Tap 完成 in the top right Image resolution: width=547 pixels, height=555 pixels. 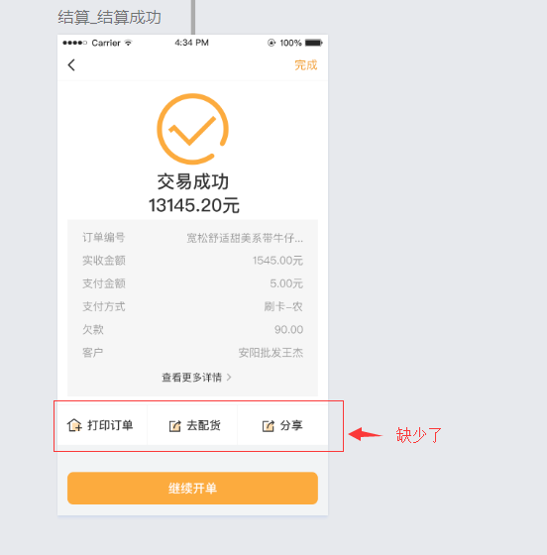pyautogui.click(x=306, y=65)
